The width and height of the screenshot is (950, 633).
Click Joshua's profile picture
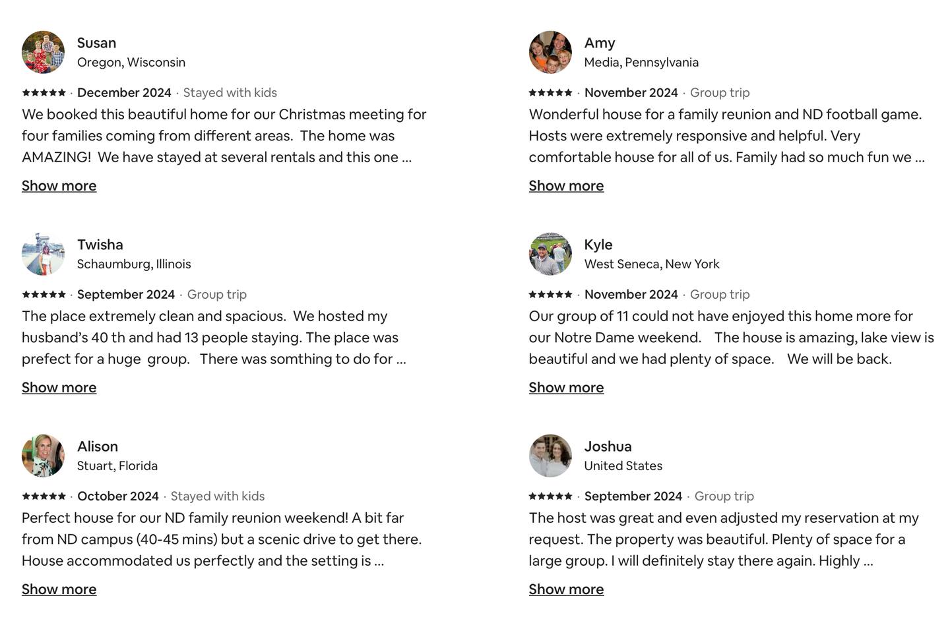(550, 456)
